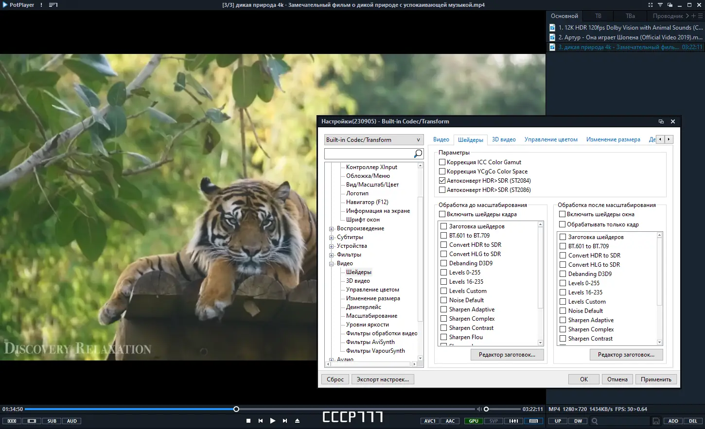Viewport: 705px width, 429px height.
Task: Click the SUB subtitles button
Action: coord(52,421)
